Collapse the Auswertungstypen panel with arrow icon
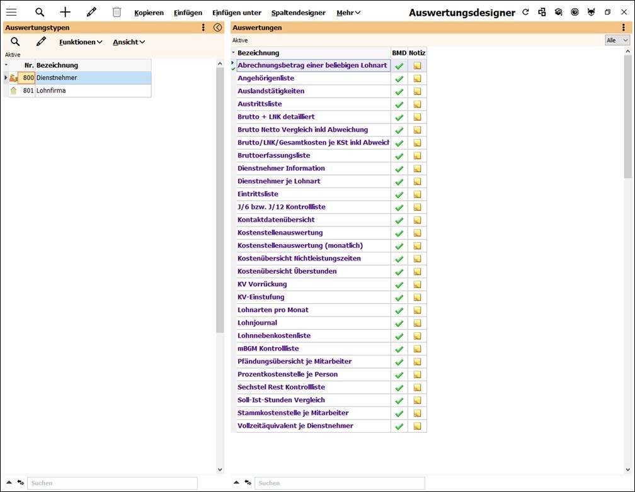Image resolution: width=635 pixels, height=492 pixels. pyautogui.click(x=218, y=28)
